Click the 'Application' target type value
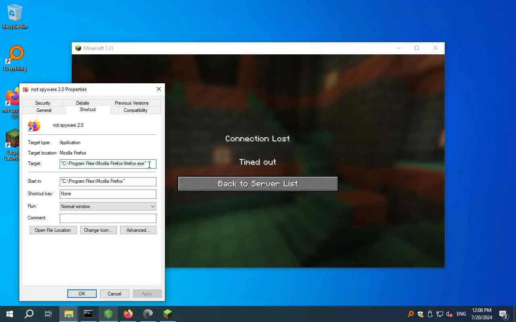The height and width of the screenshot is (322, 516). click(70, 142)
